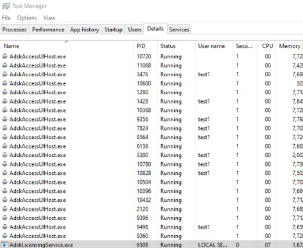Screen dimensions: 303x248
Task: Click icon of AdskAccessUIHost.exe with PID 7824
Action: 5,128
